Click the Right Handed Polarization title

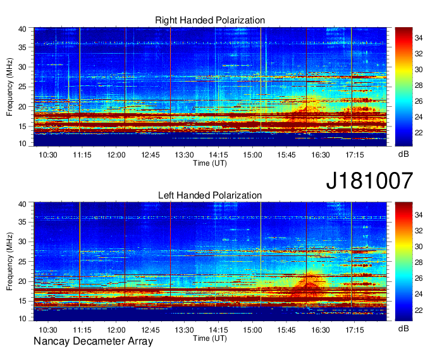(210, 20)
